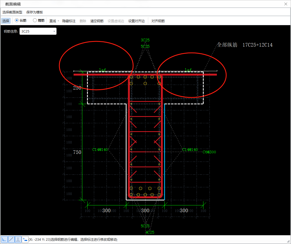Toggle the midpoint snap icon
Viewport: 291px width, 244px height.
(11, 239)
